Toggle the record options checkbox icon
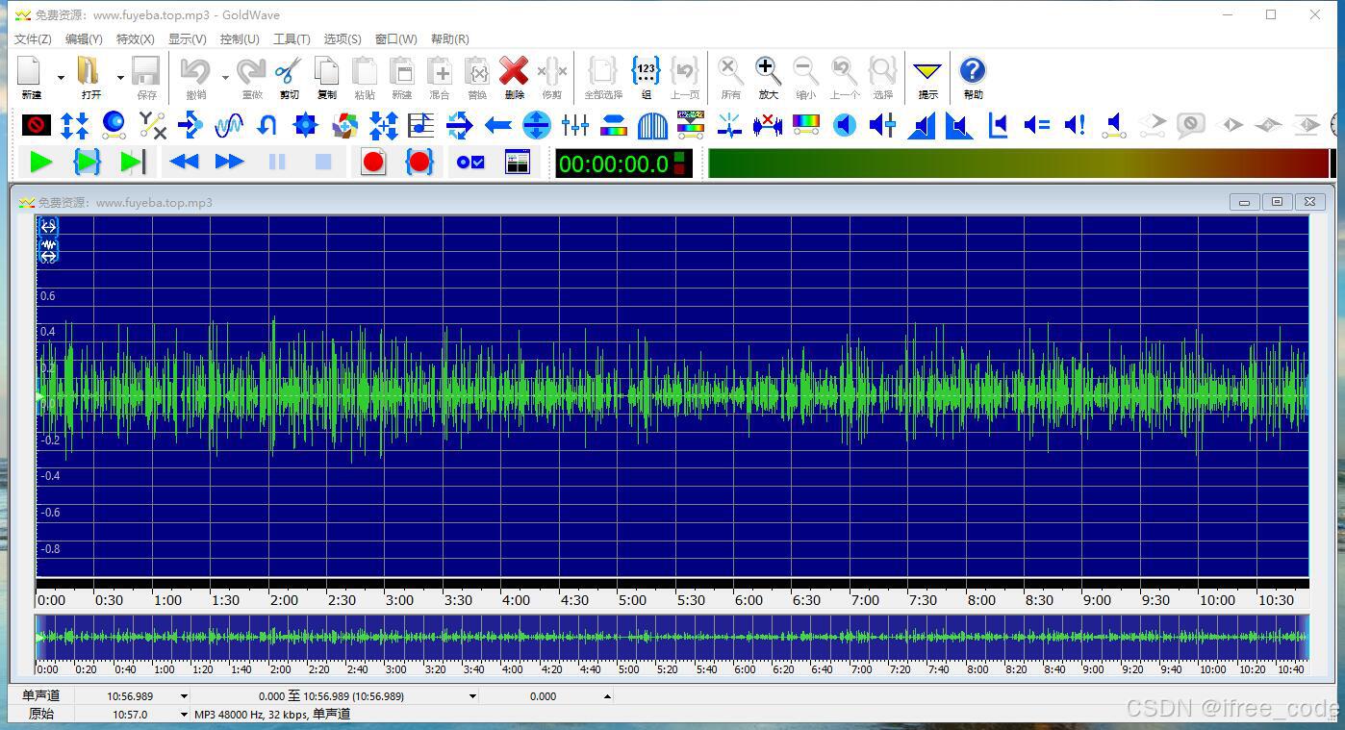 click(x=470, y=163)
